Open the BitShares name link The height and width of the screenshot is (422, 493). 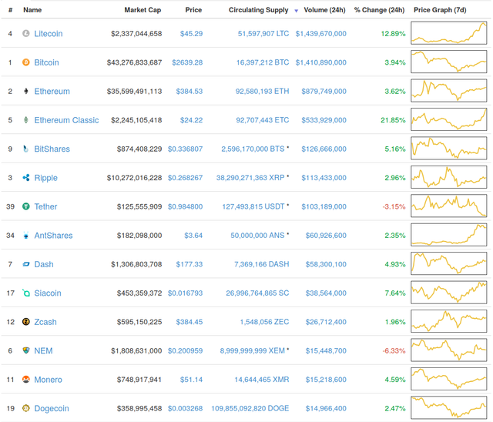pyautogui.click(x=52, y=149)
